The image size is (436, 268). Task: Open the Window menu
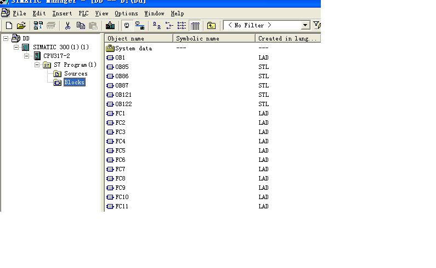coord(154,13)
